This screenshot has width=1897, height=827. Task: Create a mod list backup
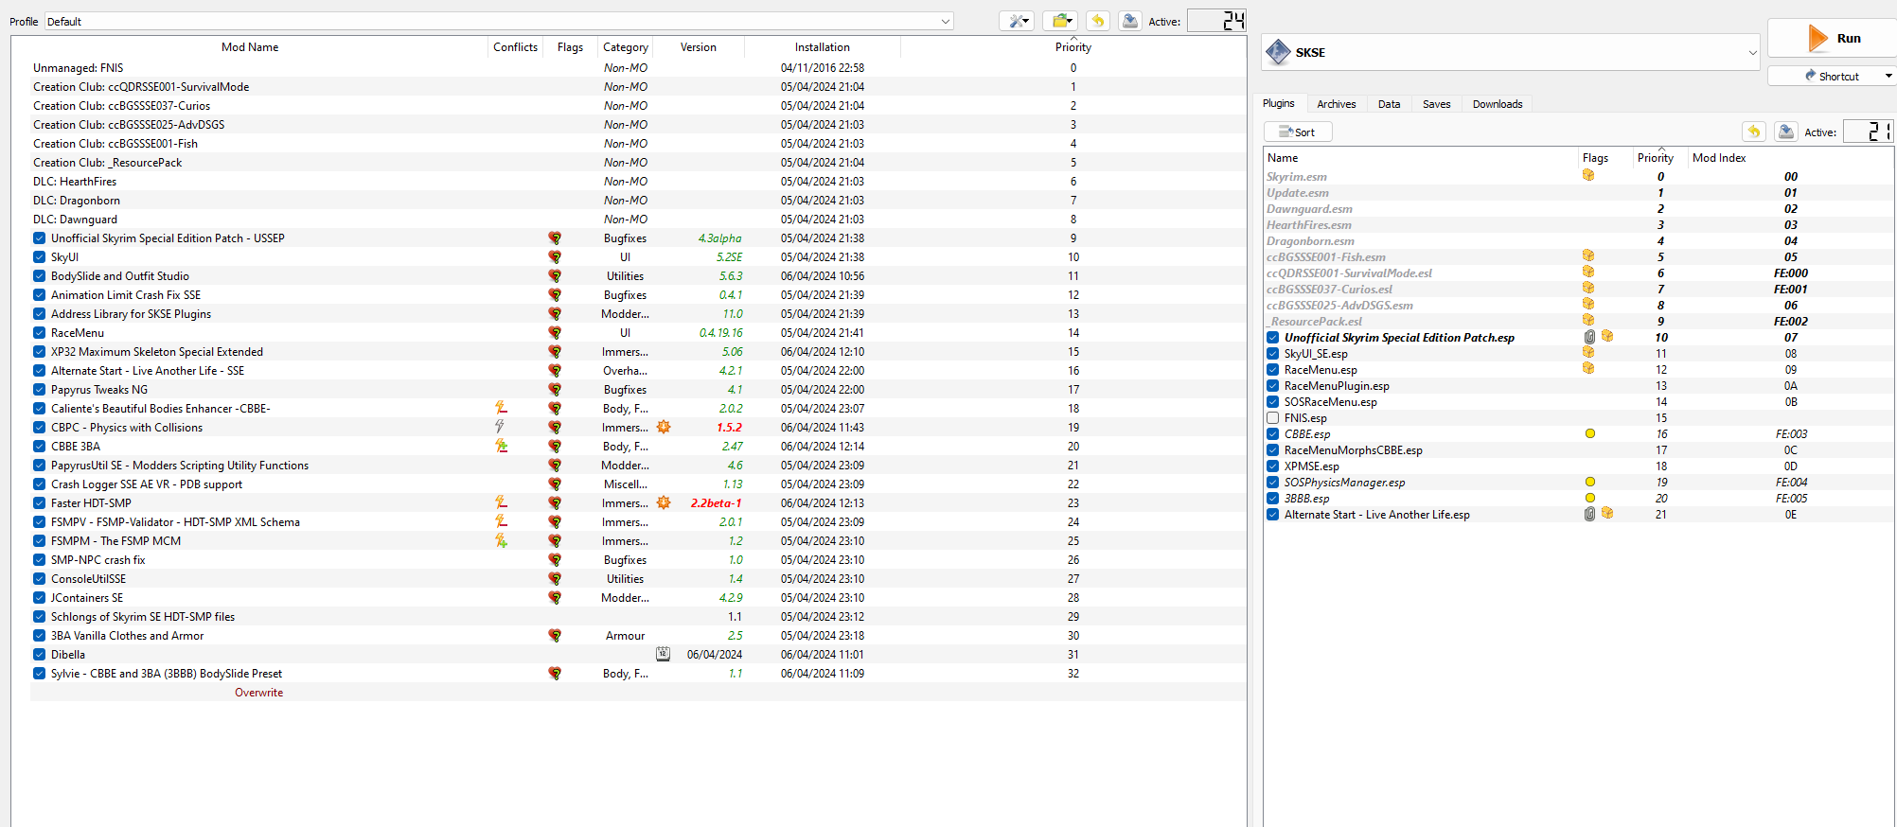click(x=1129, y=21)
